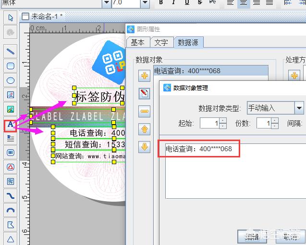This screenshot has width=306, height=245.
Task: Select the barcode drawing tool
Action: tap(11, 153)
